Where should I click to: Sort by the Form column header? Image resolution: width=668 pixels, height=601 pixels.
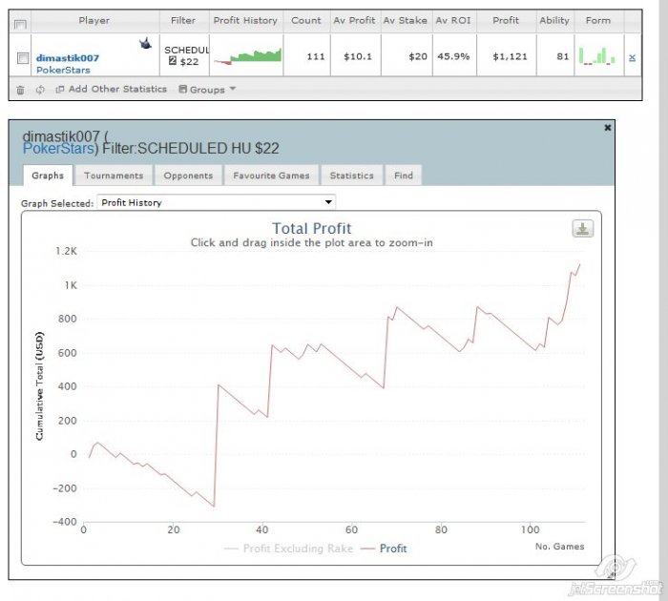click(598, 20)
